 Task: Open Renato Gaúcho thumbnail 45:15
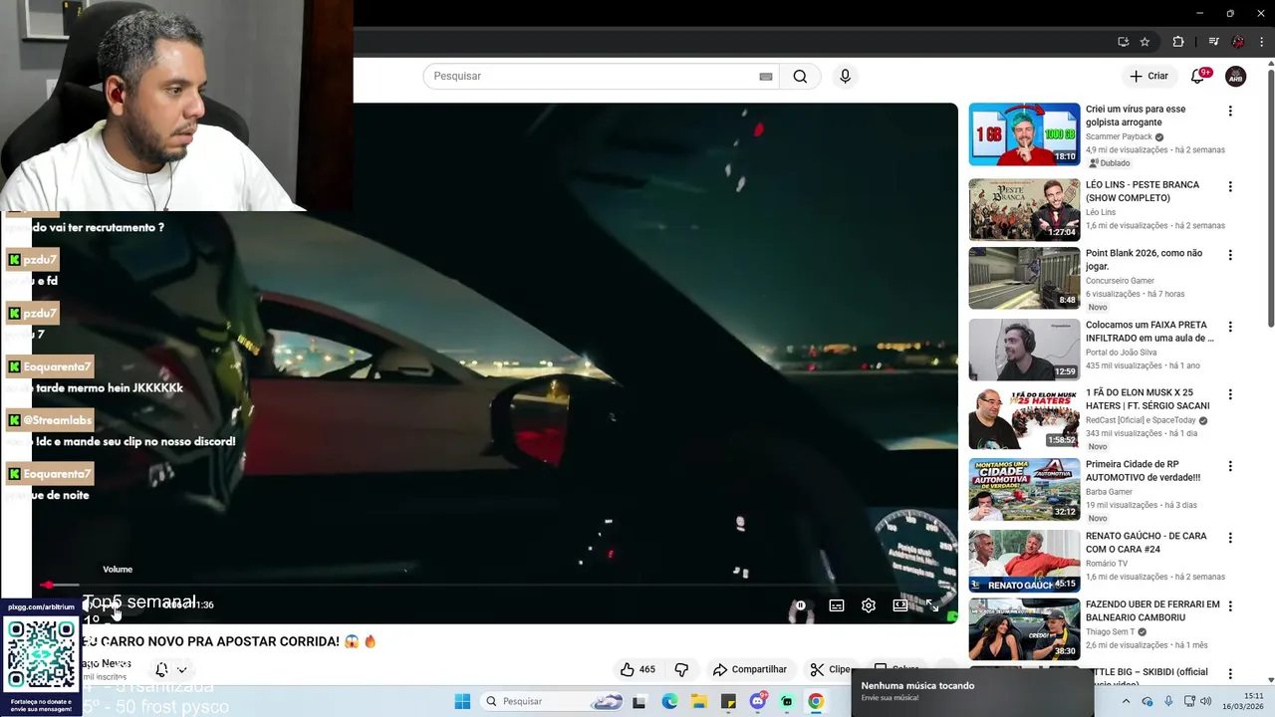1024,561
